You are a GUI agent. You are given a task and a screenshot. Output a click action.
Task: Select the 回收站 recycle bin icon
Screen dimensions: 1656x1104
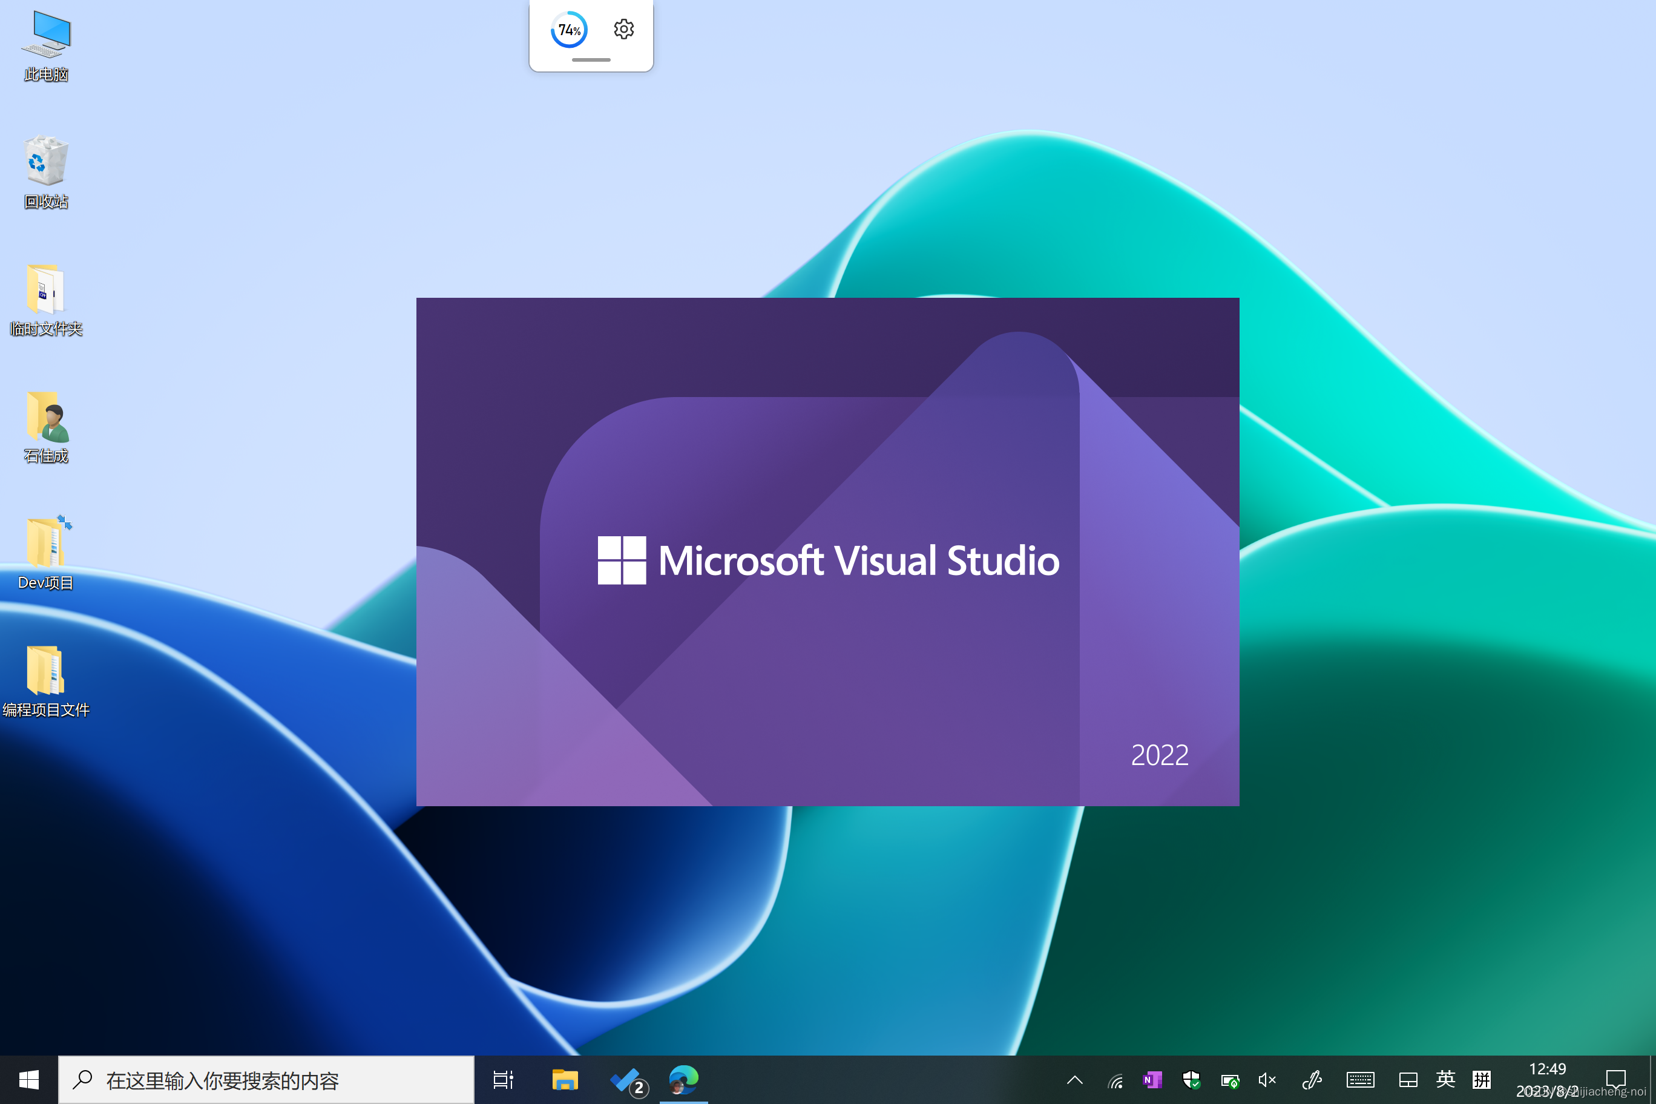[x=46, y=172]
